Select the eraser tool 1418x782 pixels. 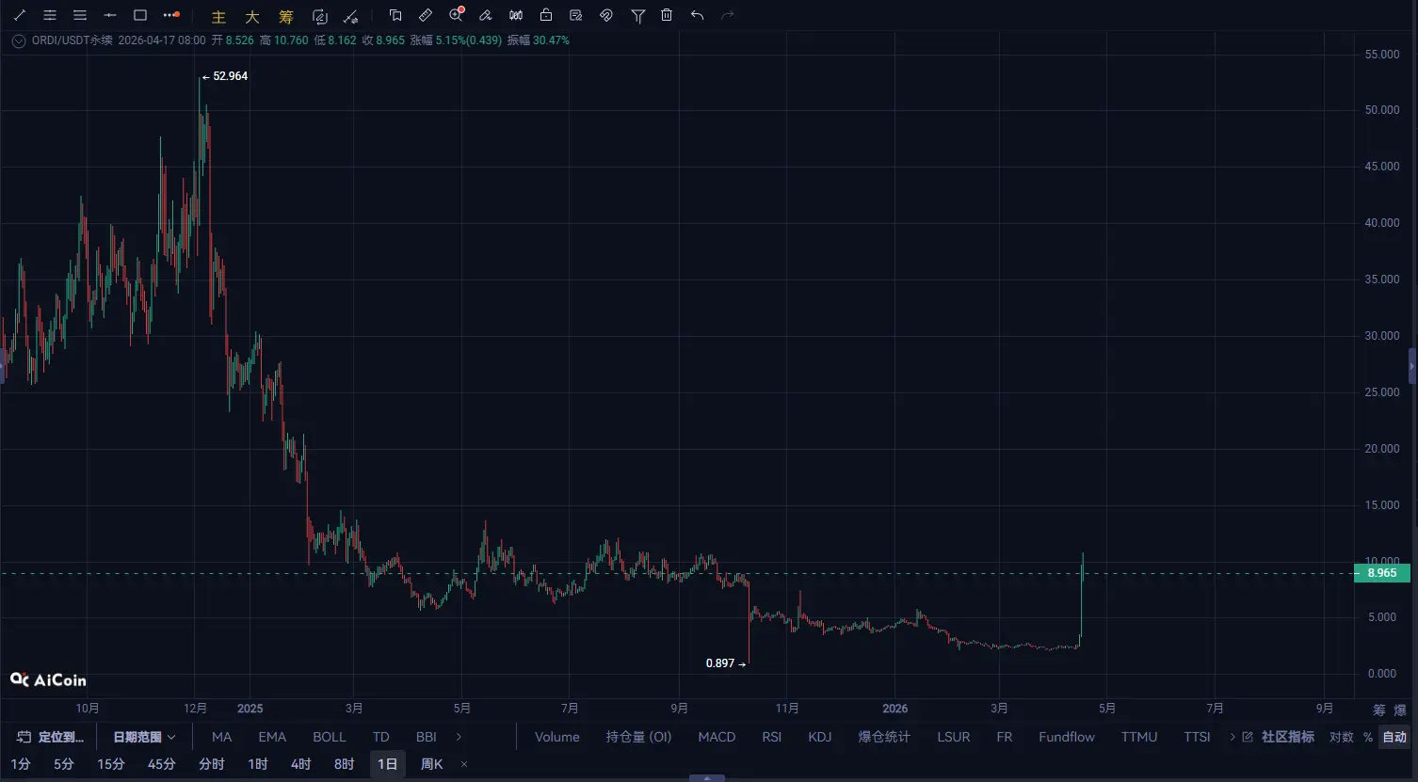[x=486, y=15]
